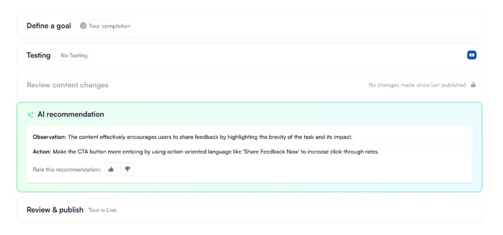
Task: Expand the Define a goal section
Action: tap(249, 26)
